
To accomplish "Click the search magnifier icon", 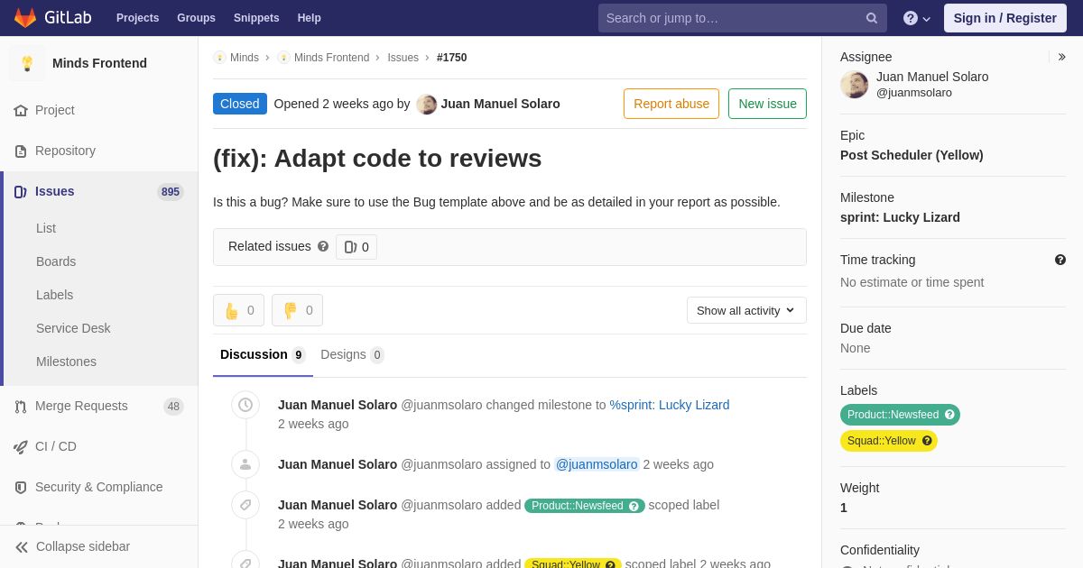I will 871,18.
